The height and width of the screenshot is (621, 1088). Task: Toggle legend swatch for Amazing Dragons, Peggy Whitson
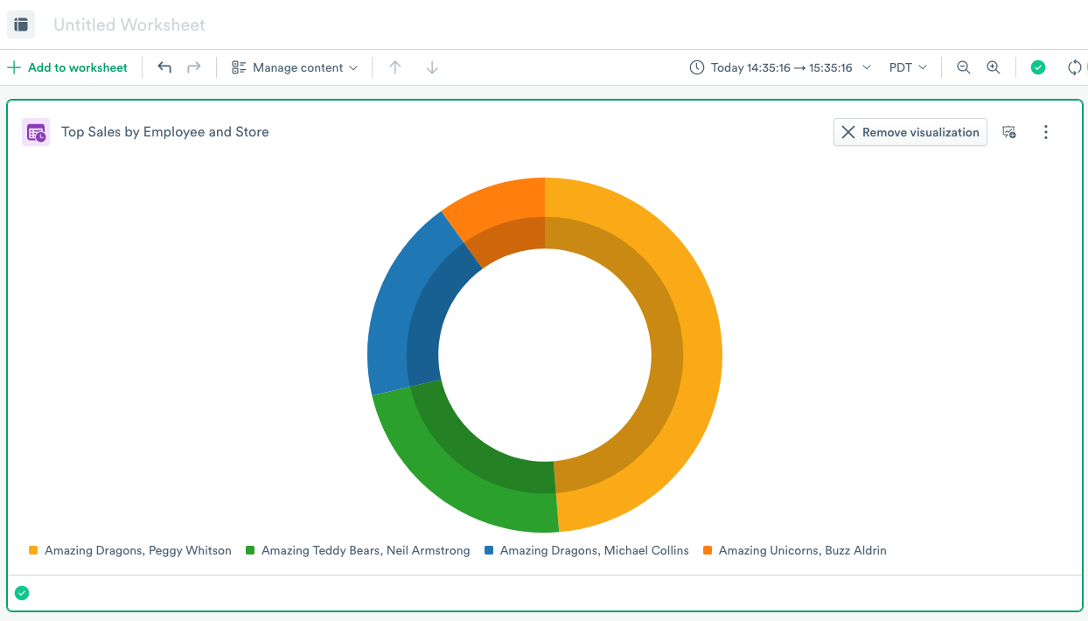point(33,550)
